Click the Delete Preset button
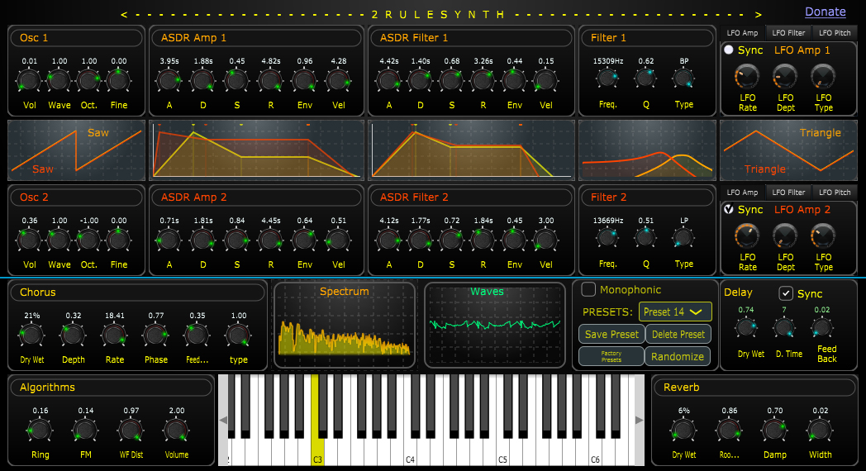Screen dimensions: 866x471 (x=678, y=334)
